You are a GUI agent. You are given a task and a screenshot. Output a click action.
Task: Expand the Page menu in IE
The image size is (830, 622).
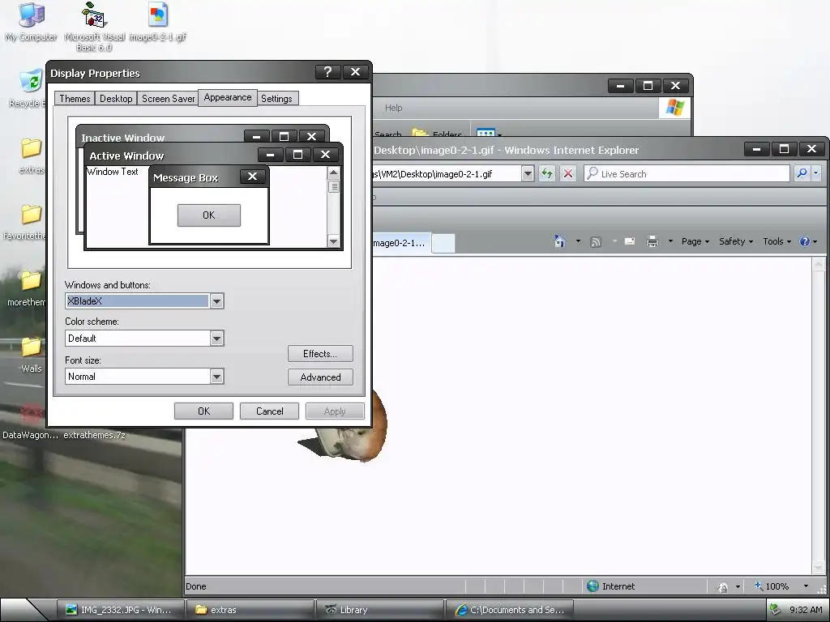coord(695,241)
